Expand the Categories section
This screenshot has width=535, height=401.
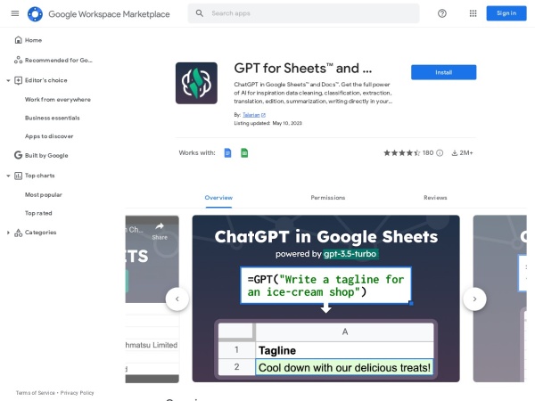coord(8,233)
